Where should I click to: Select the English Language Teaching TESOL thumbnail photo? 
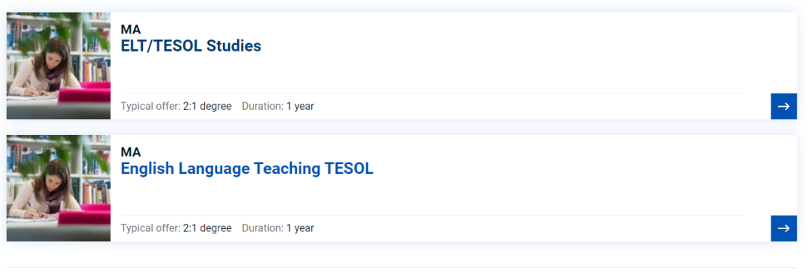click(58, 188)
